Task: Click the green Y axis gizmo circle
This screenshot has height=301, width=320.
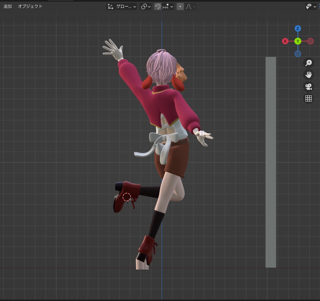Action: click(298, 41)
